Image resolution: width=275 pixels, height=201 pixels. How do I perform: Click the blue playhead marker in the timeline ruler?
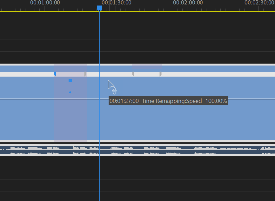pos(100,7)
